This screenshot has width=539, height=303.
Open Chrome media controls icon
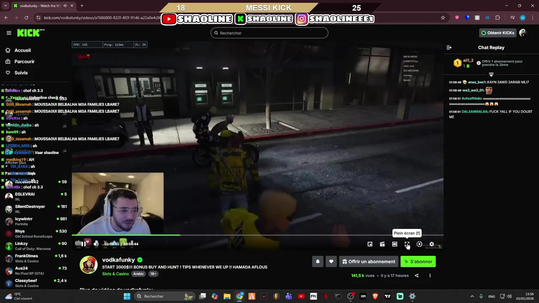coord(512,18)
